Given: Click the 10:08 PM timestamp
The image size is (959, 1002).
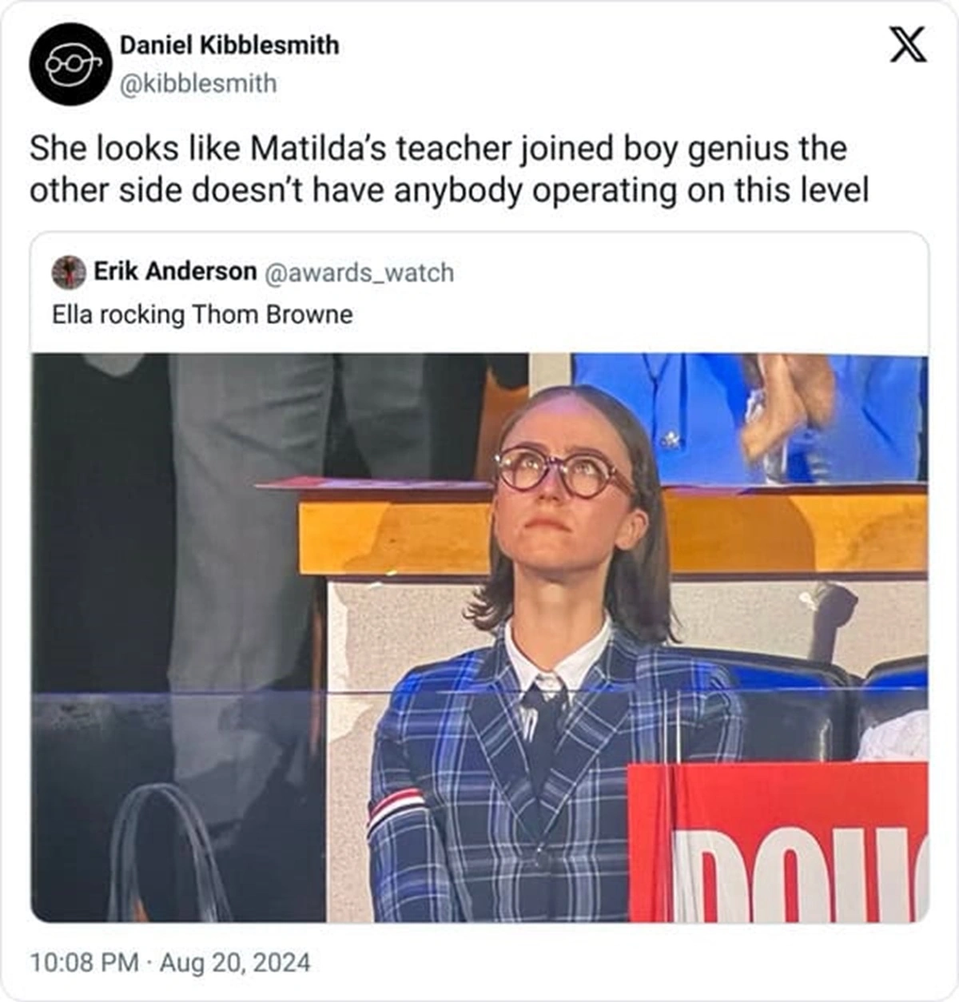Looking at the screenshot, I should point(84,961).
